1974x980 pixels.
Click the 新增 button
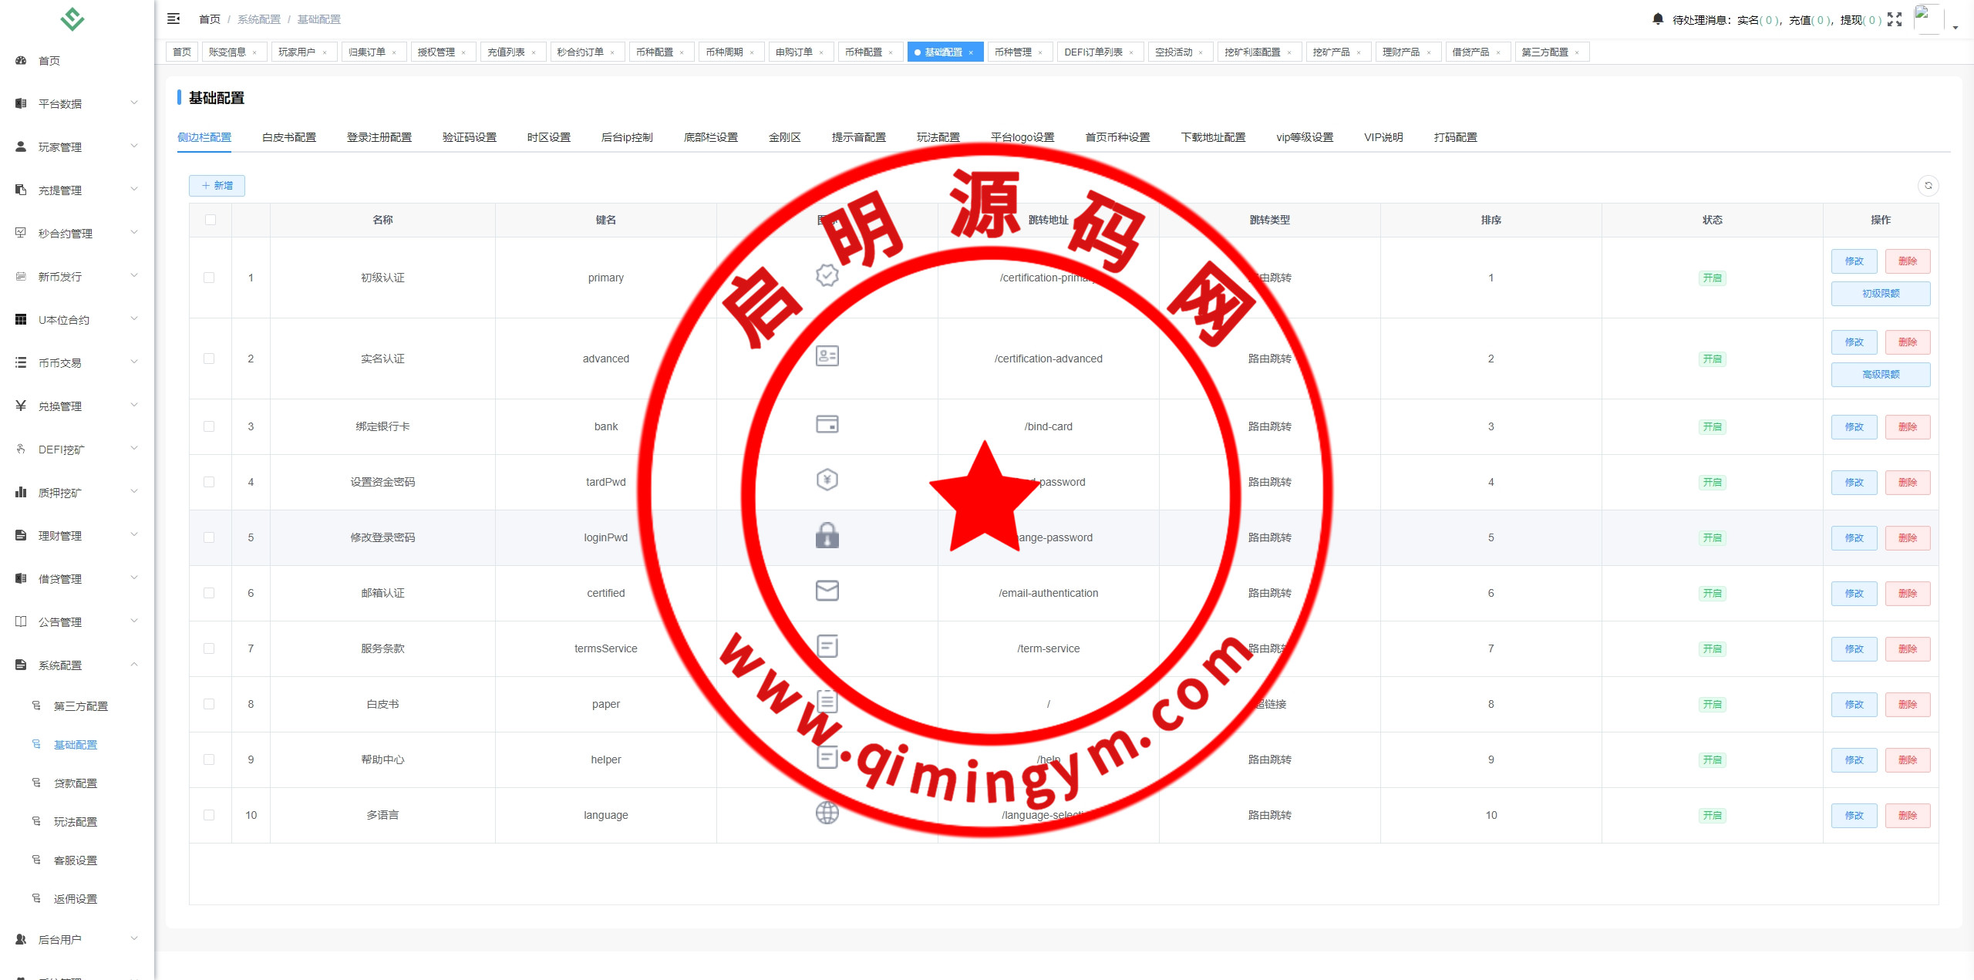(217, 186)
